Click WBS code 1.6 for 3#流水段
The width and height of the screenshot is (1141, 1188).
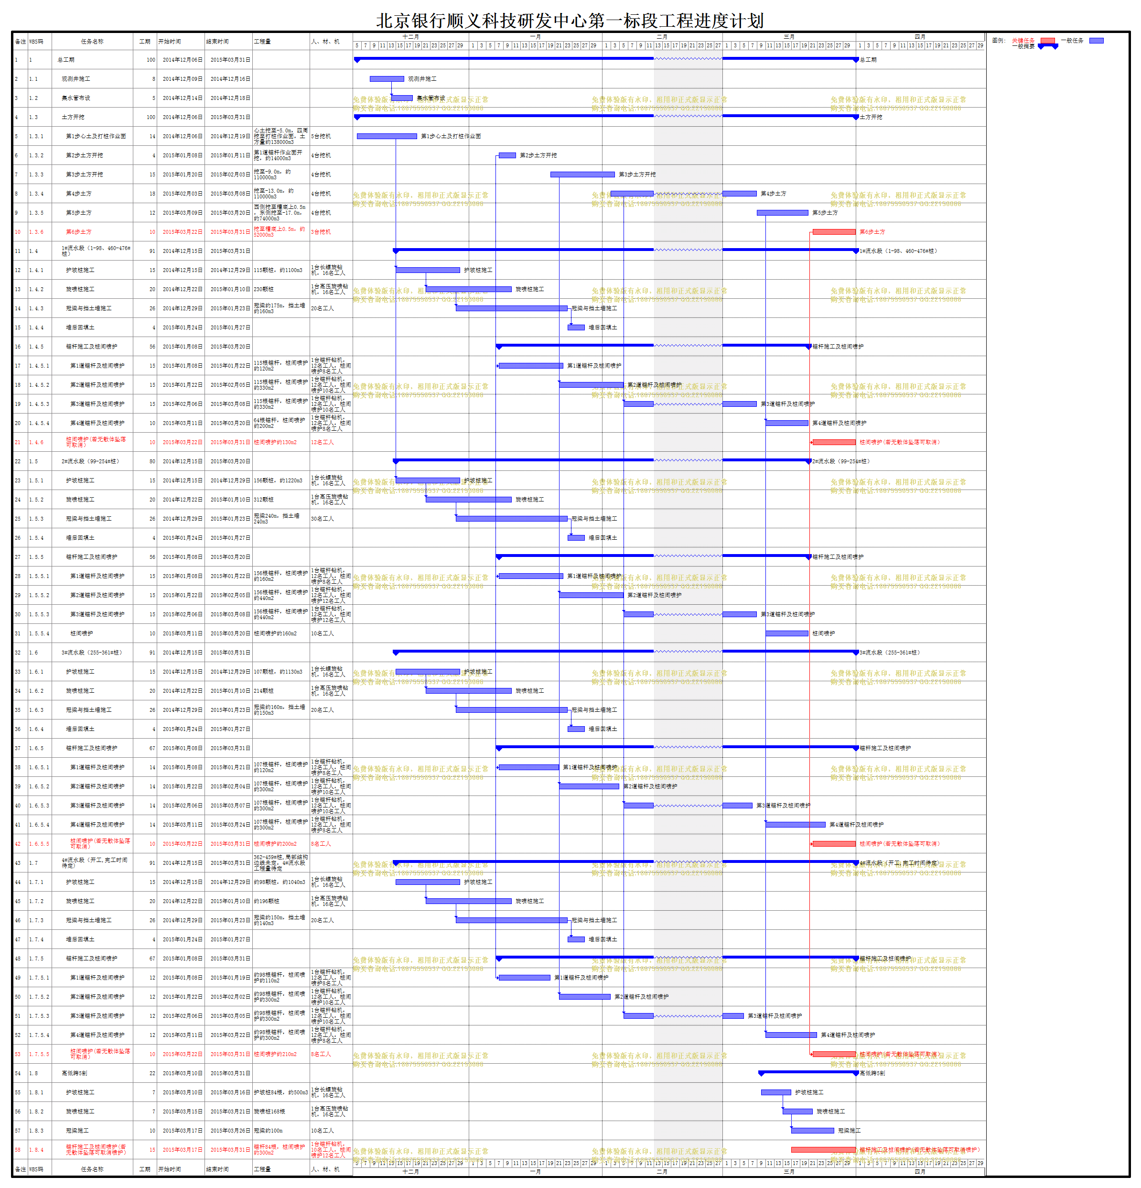(x=32, y=653)
